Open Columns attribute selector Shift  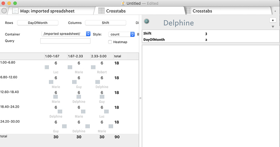coord(106,23)
